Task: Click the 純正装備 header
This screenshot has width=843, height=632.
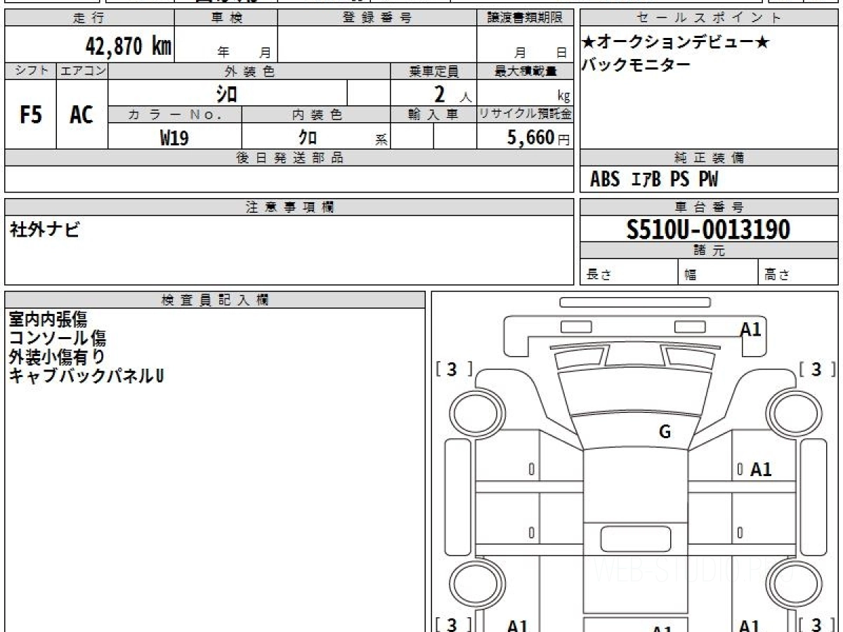Action: point(709,158)
